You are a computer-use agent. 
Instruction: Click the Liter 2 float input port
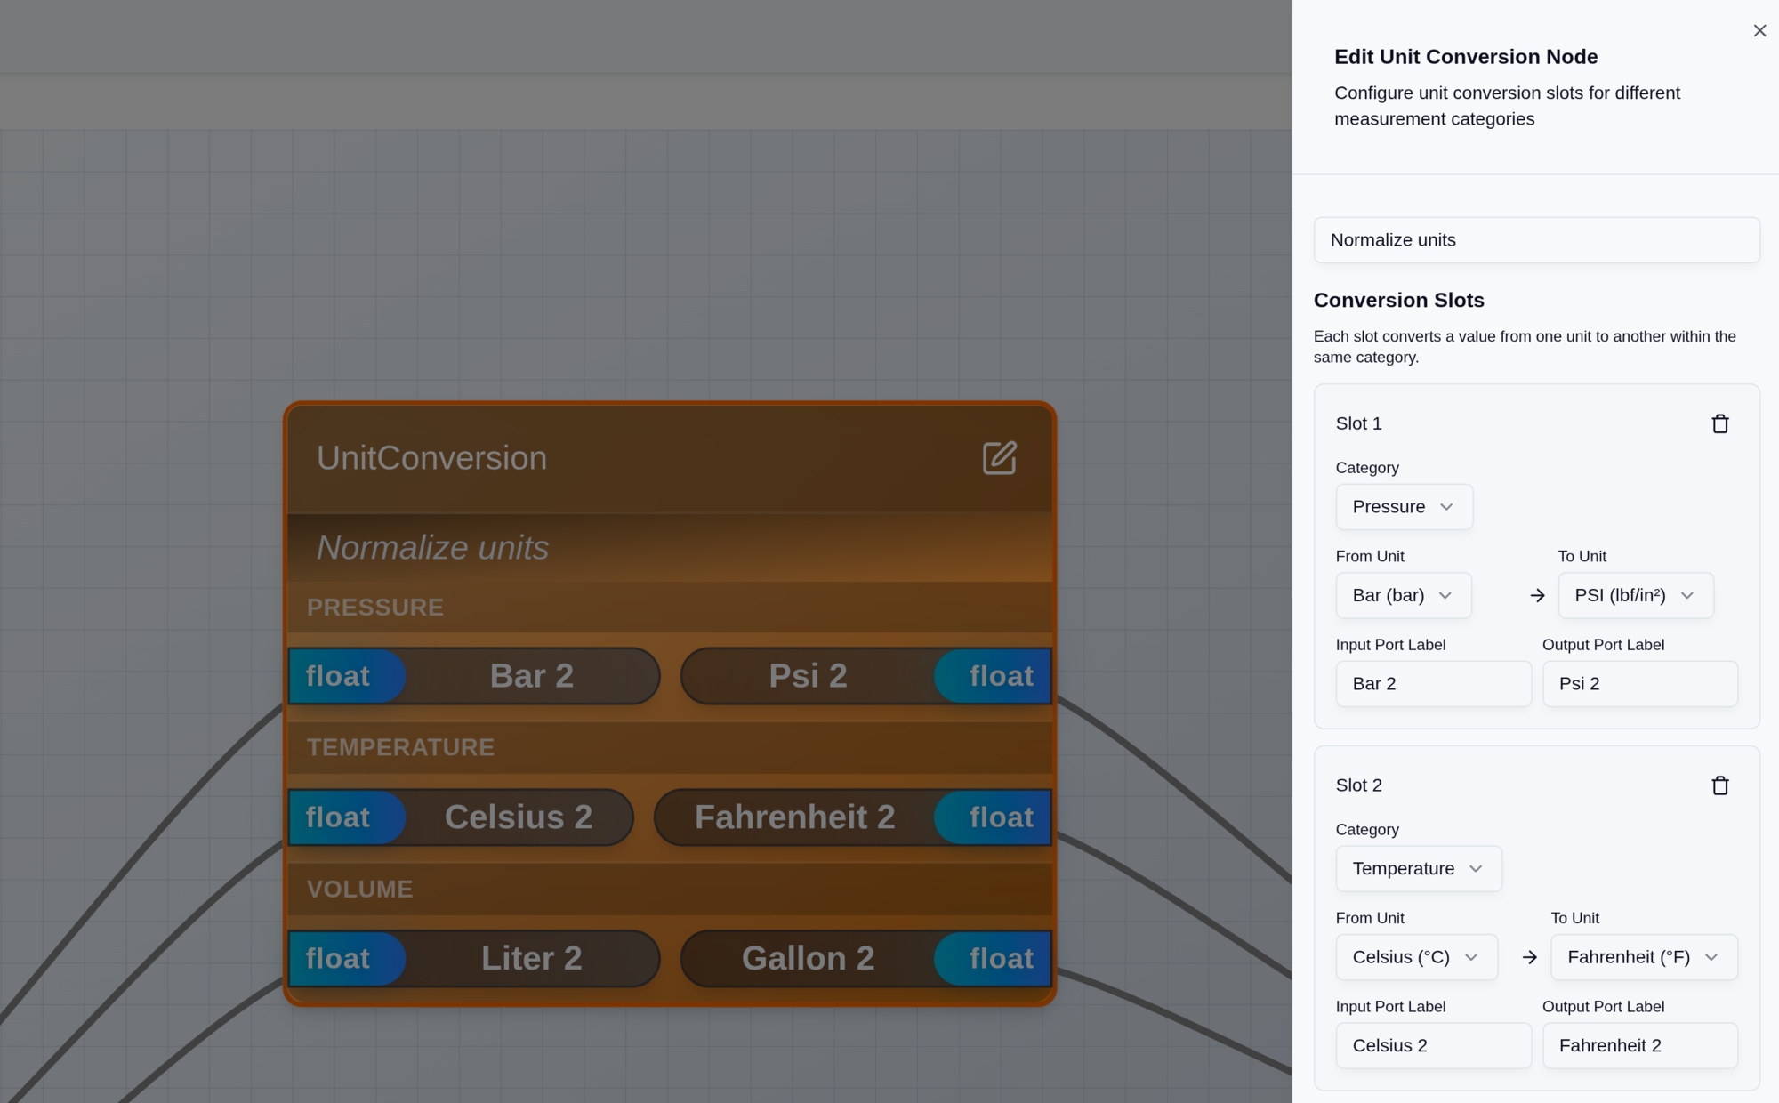pos(340,959)
